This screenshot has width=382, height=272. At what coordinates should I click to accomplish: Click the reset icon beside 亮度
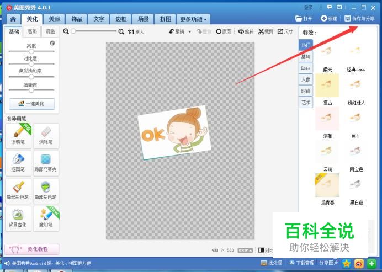pos(52,43)
